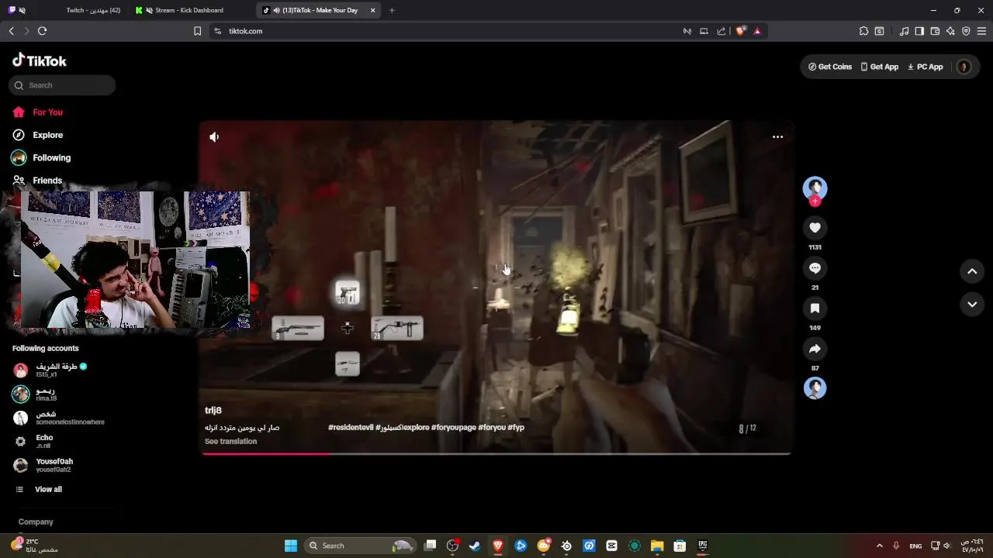The image size is (993, 558).
Task: Click Get Coins button
Action: click(x=830, y=67)
